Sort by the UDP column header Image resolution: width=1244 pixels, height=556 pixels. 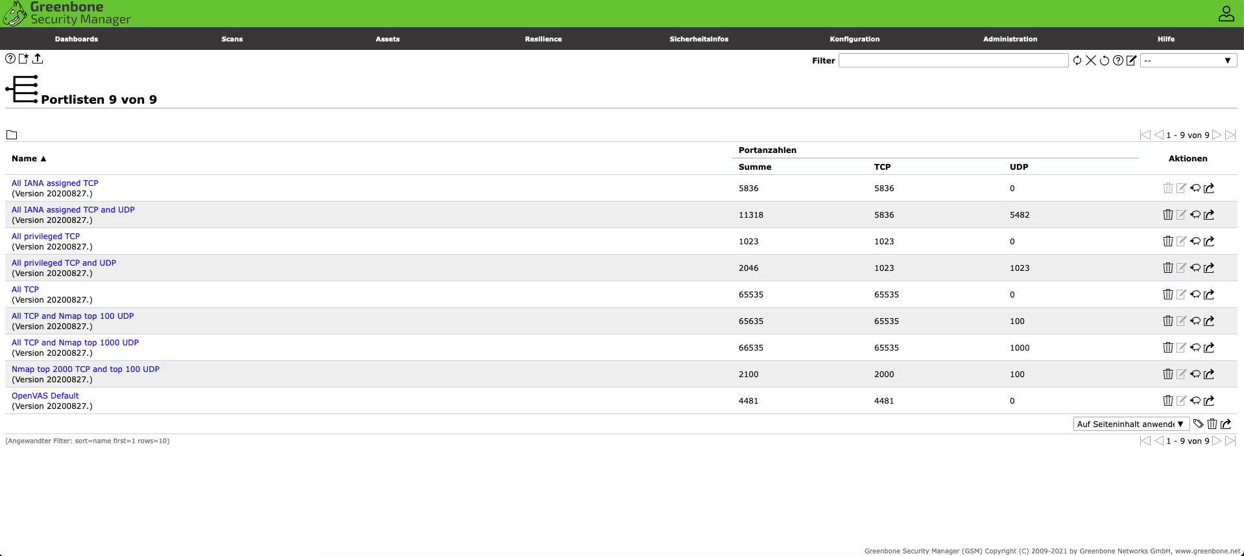tap(1019, 167)
